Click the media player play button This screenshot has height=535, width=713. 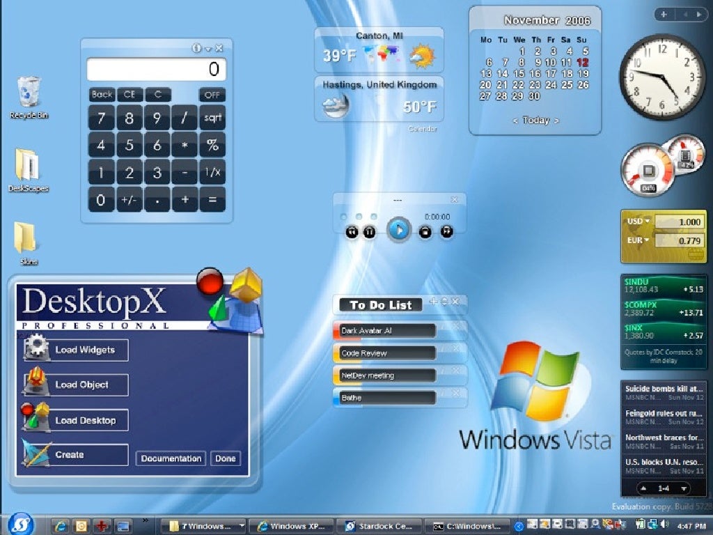[399, 230]
